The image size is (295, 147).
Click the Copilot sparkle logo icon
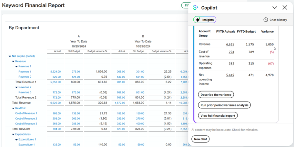click(195, 7)
